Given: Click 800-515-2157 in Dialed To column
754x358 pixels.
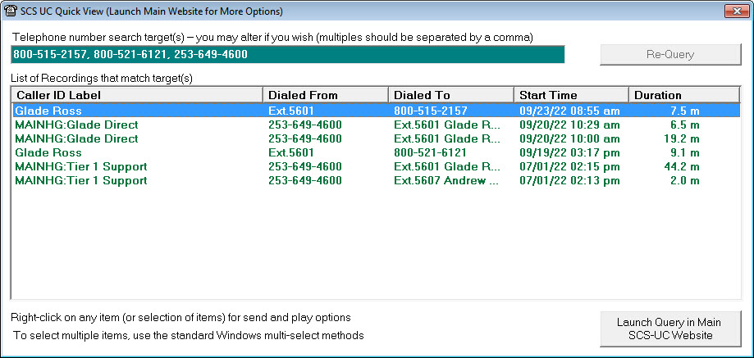Looking at the screenshot, I should (431, 111).
